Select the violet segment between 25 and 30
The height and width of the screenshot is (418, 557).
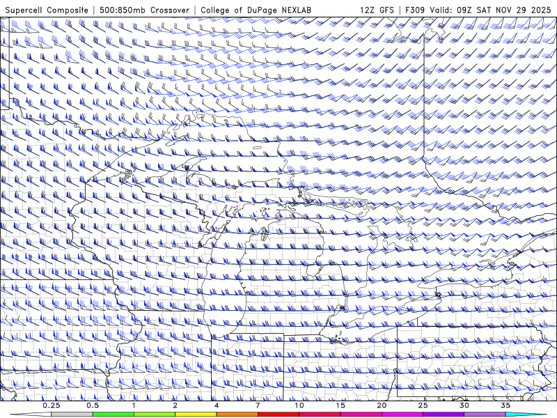click(444, 415)
